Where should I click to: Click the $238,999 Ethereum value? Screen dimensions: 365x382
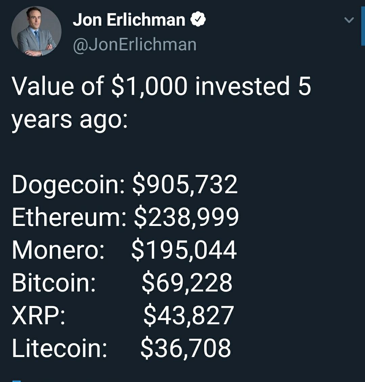point(187,218)
